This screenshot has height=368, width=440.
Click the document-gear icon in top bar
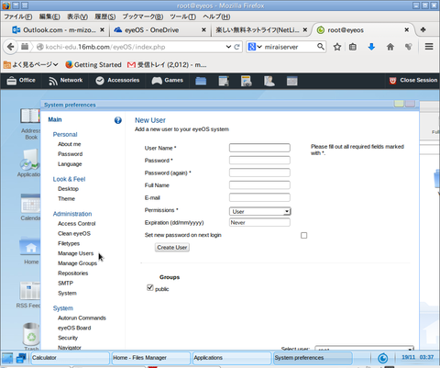(x=247, y=81)
